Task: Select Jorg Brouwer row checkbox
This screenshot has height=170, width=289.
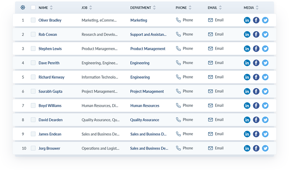Action: [x=33, y=148]
